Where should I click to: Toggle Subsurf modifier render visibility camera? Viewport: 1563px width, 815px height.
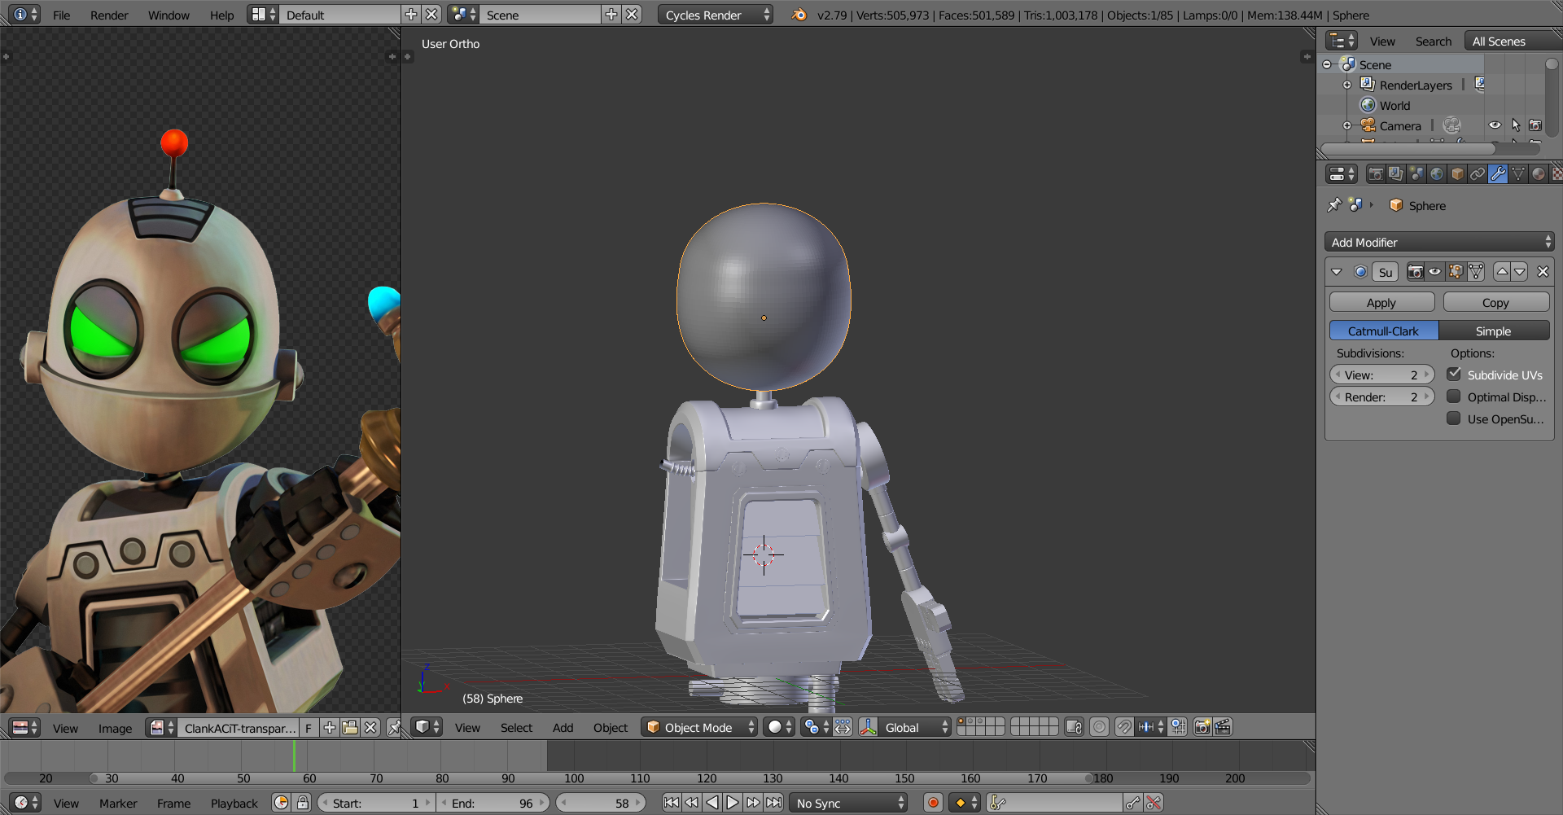1416,272
